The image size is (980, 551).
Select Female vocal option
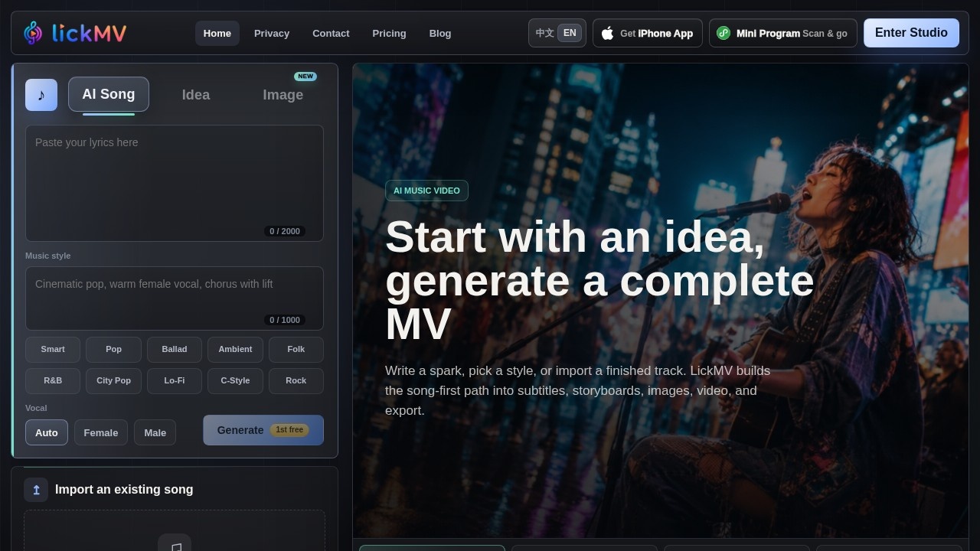101,432
